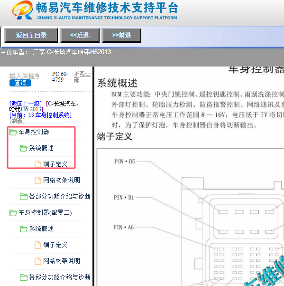Open second 端子定义 label under 配置二
Screen dimensions: 284x286
[x=55, y=245]
